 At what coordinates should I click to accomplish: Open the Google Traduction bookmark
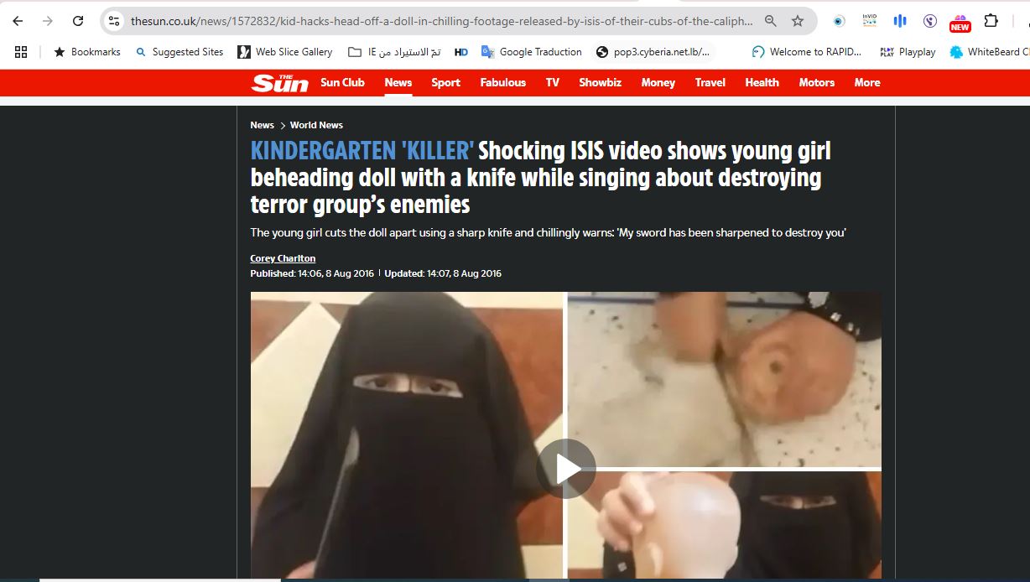point(531,52)
